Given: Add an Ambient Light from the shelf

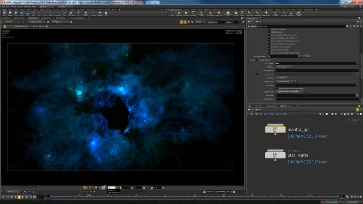Looking at the screenshot, I should coord(266,14).
